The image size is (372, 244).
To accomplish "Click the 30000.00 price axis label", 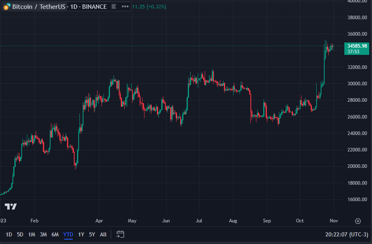I will (x=357, y=84).
